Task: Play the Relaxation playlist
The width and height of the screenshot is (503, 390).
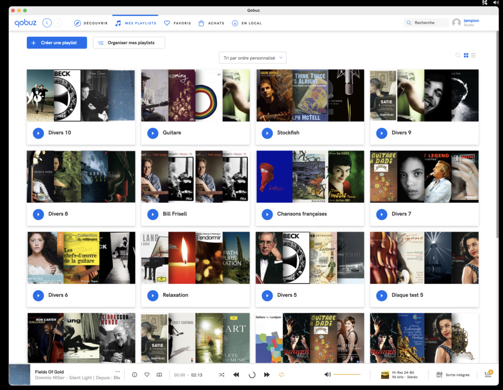Action: [x=153, y=295]
